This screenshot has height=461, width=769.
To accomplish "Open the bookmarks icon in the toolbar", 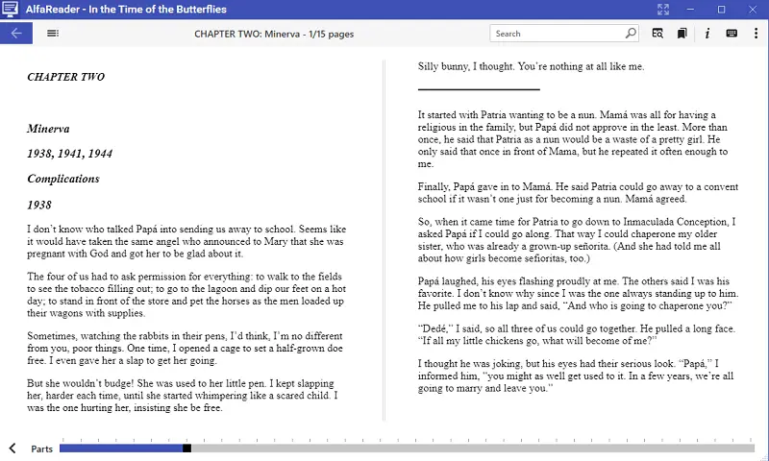I will click(682, 34).
